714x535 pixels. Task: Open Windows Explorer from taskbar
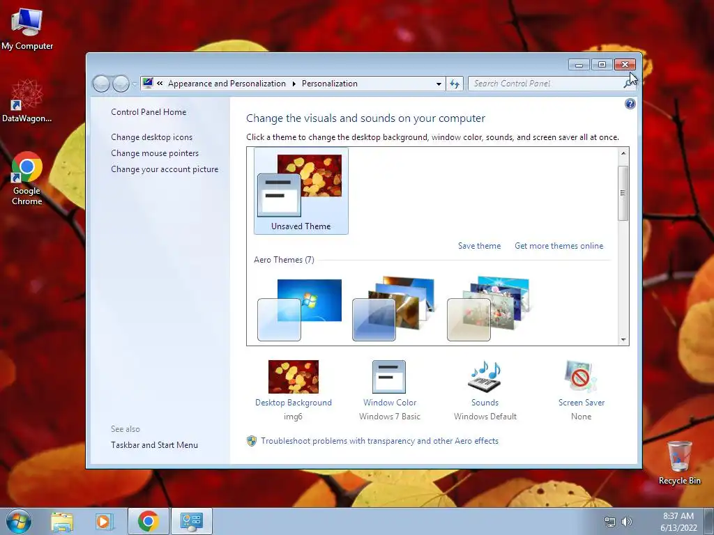(x=62, y=521)
